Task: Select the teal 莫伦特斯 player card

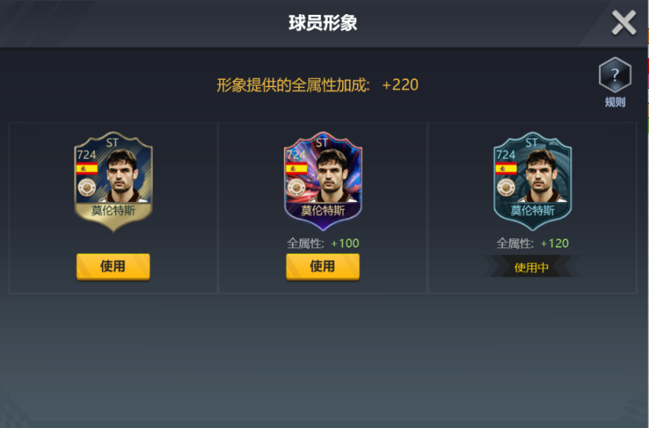Action: (x=533, y=181)
